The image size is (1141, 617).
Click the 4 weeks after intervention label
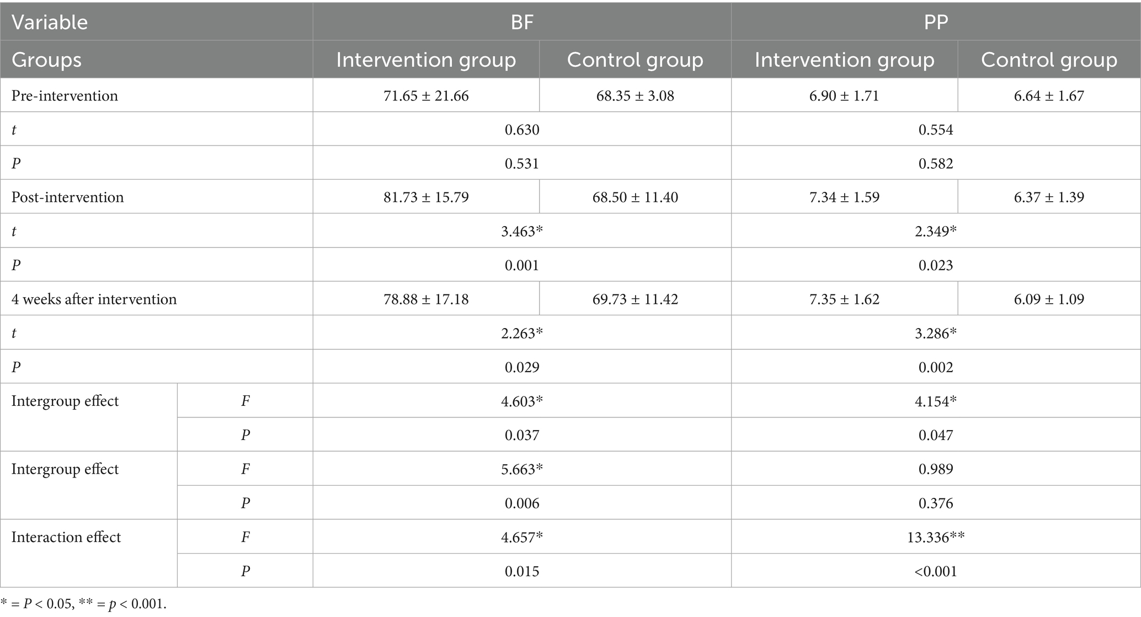[94, 299]
